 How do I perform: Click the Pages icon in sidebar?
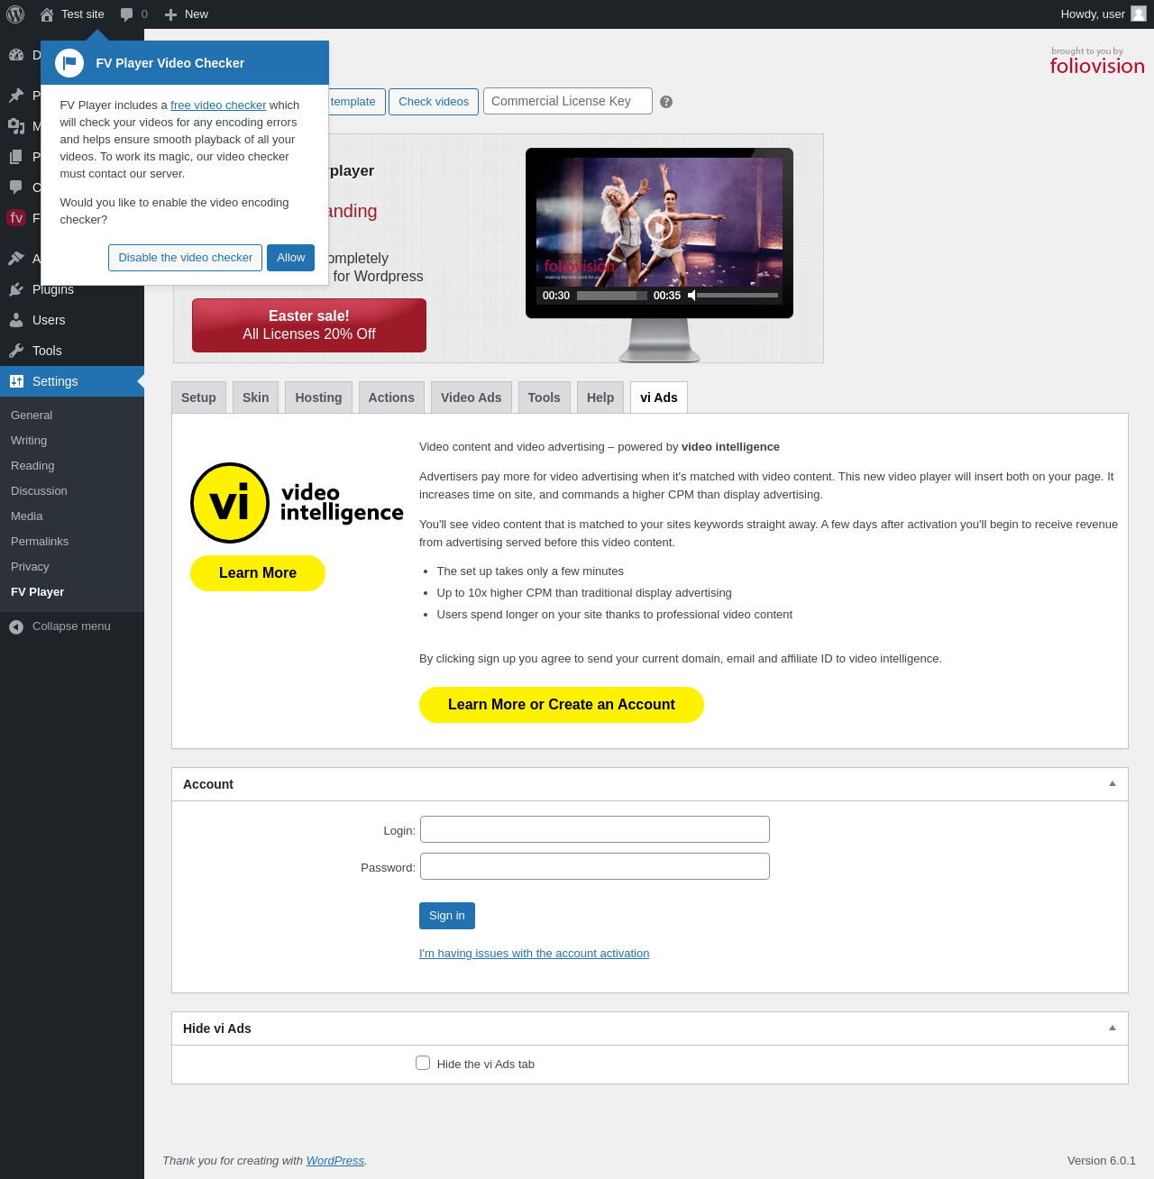tap(16, 157)
